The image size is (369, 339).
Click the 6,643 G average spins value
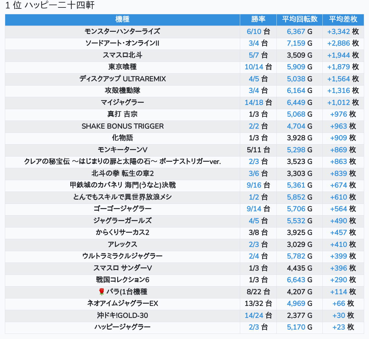[300, 280]
